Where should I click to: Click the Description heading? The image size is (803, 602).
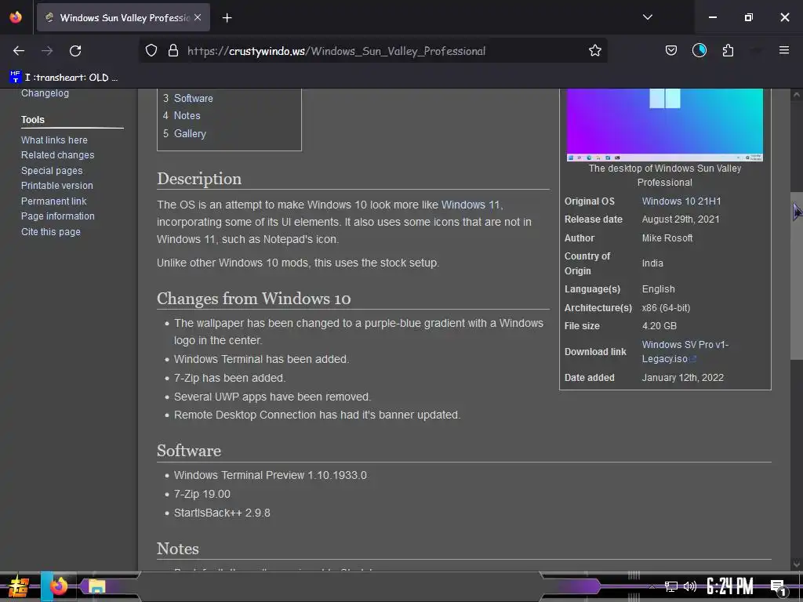[x=199, y=179]
